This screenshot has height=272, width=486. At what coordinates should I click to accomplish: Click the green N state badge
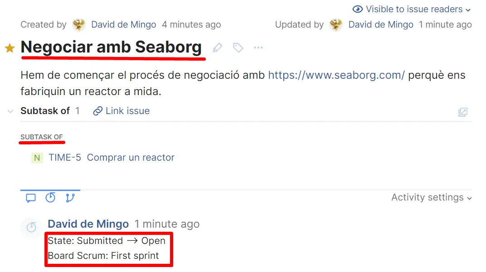coord(37,158)
